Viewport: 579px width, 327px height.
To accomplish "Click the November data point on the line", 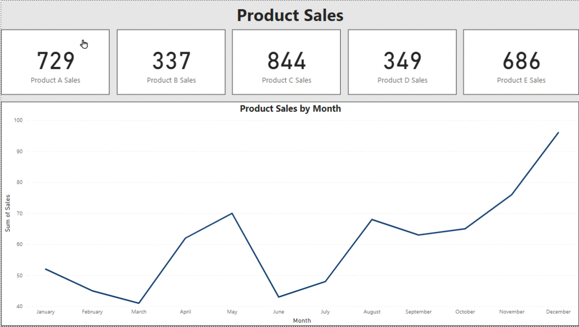I will click(511, 194).
